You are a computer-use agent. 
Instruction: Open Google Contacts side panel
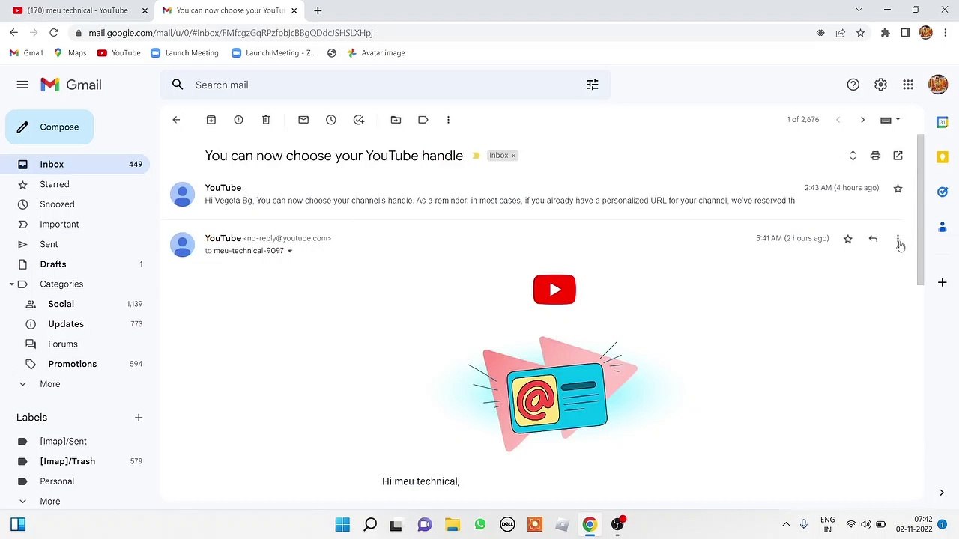942,227
